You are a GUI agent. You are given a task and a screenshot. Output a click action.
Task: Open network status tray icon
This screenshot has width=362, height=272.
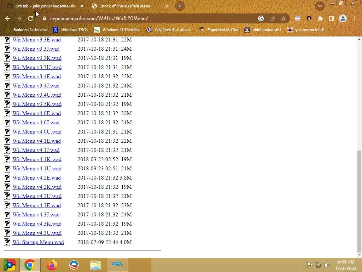(319, 265)
